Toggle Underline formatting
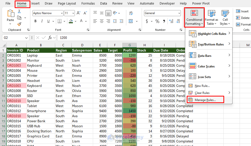This screenshot has height=146, width=251. [x=48, y=21]
